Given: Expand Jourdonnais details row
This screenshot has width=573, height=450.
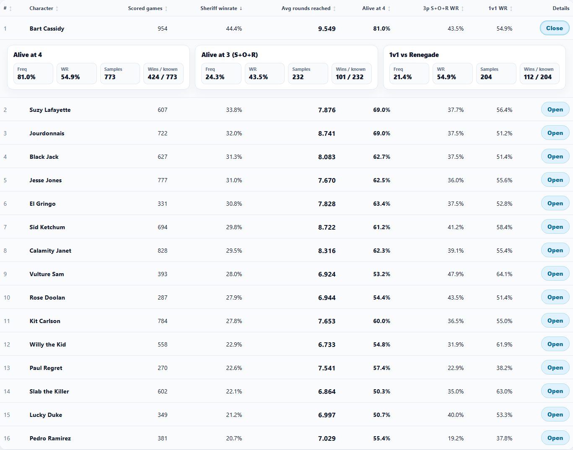Looking at the screenshot, I should tap(555, 133).
